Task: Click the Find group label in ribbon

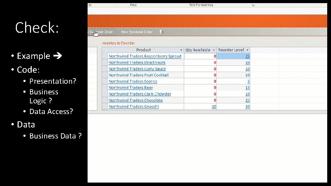Action: (133, 5)
